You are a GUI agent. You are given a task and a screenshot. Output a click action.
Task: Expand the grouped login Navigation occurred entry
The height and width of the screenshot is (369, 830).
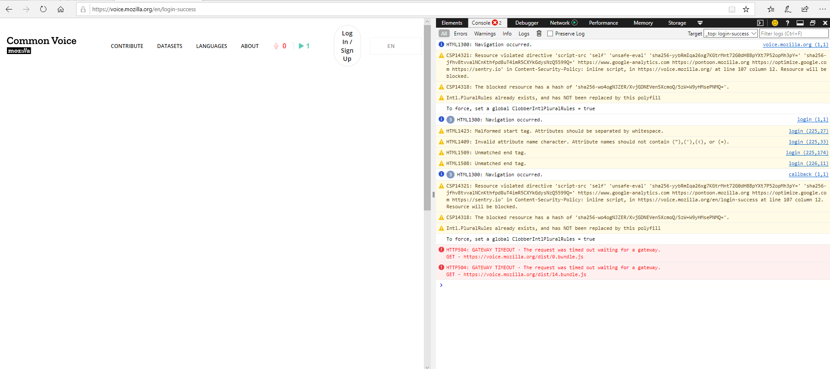tap(450, 120)
